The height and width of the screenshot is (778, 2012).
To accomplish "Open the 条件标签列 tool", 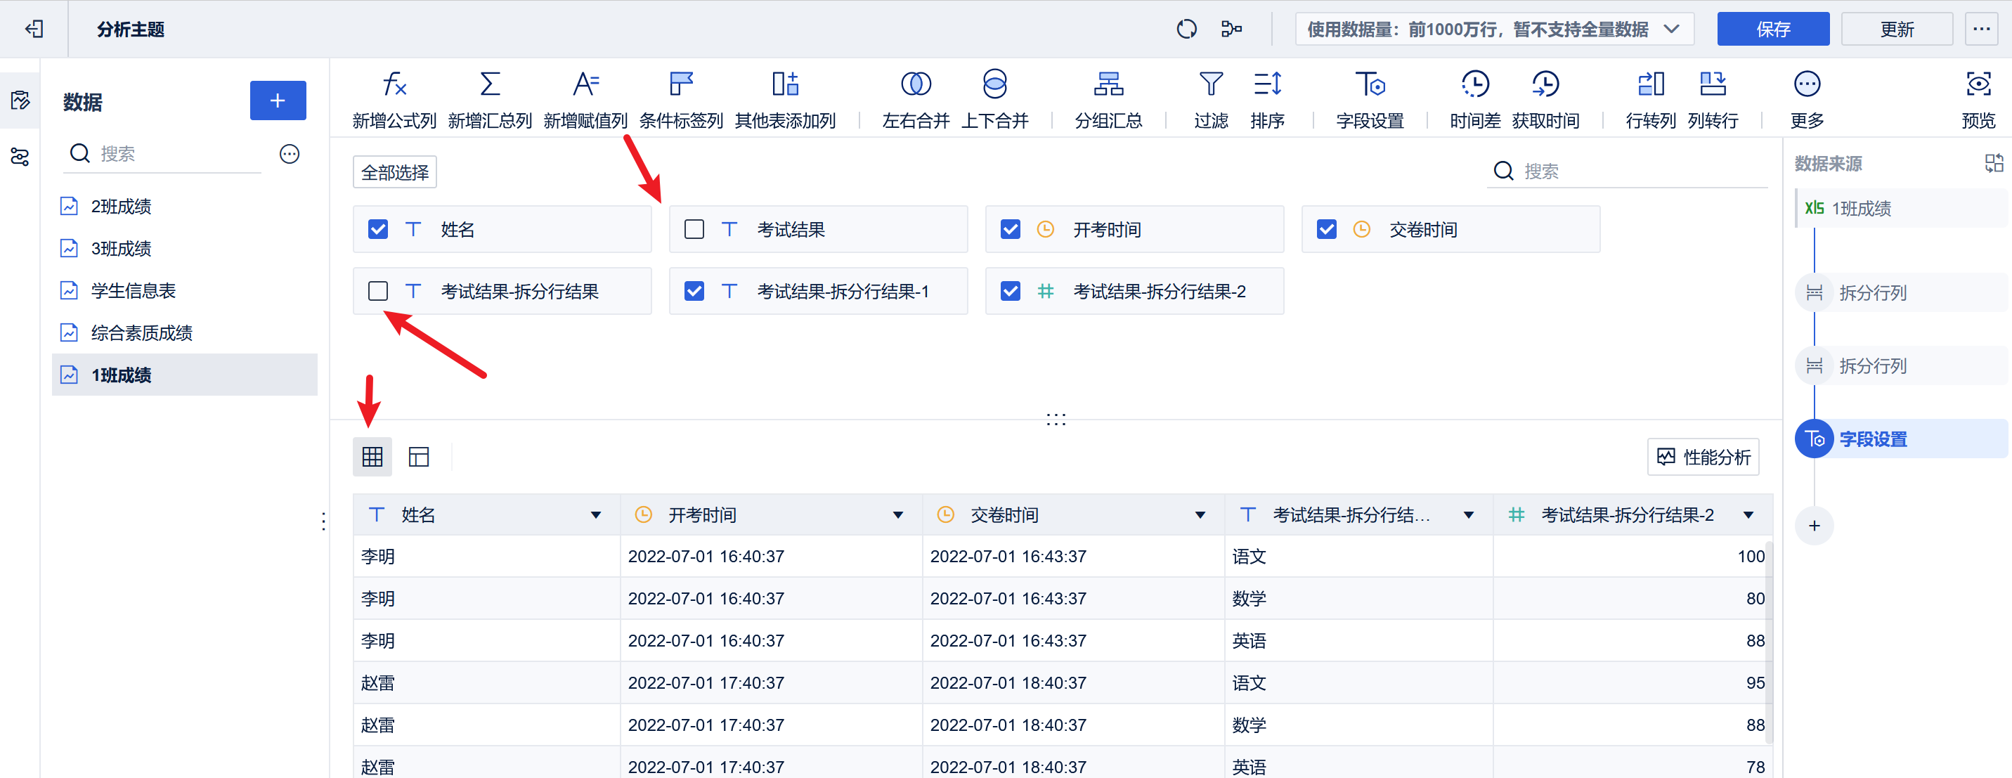I will [x=680, y=96].
